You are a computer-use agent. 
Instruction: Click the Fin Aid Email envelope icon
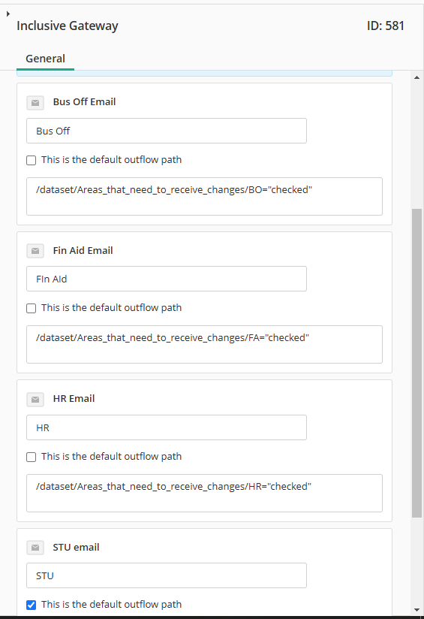pos(35,251)
